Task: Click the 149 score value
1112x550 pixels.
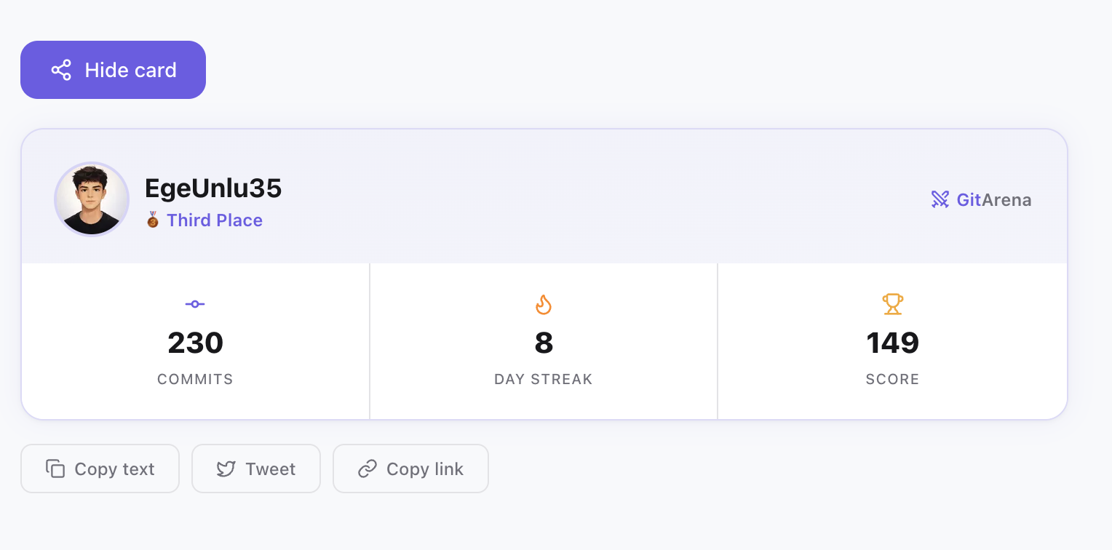Action: [x=892, y=343]
